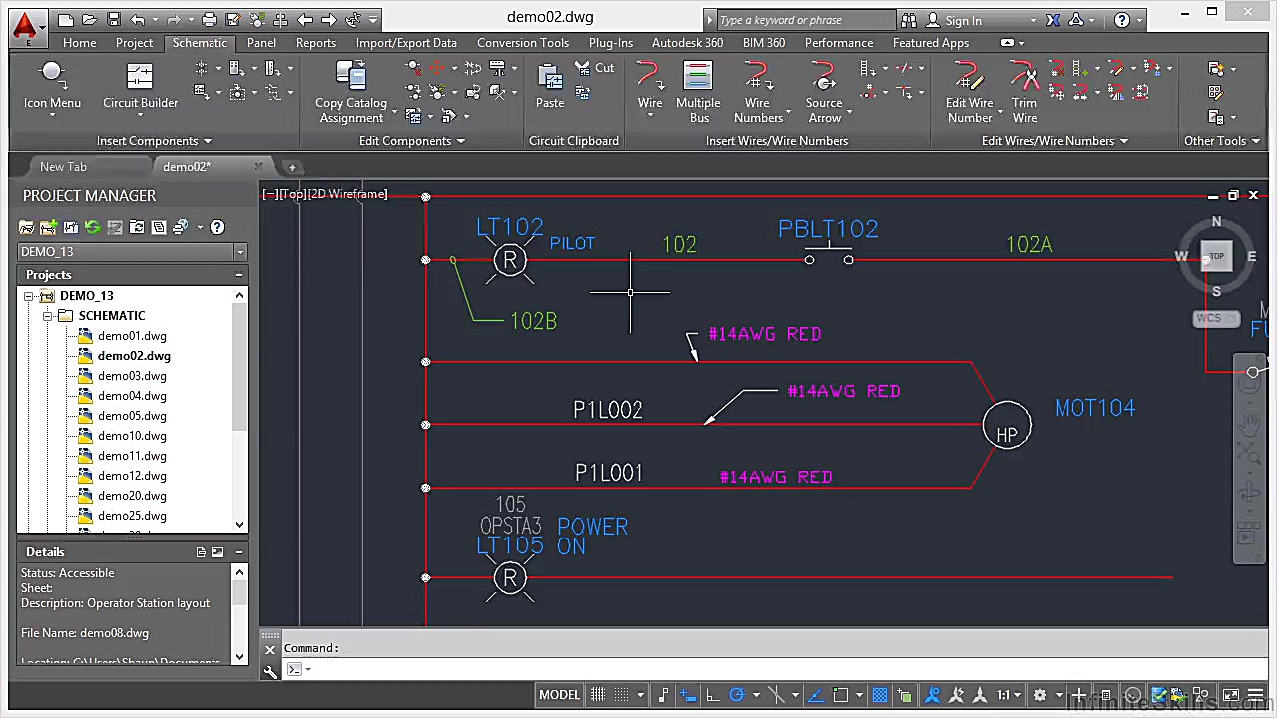
Task: Open the DEMO_13 project dropdown
Action: tap(239, 252)
